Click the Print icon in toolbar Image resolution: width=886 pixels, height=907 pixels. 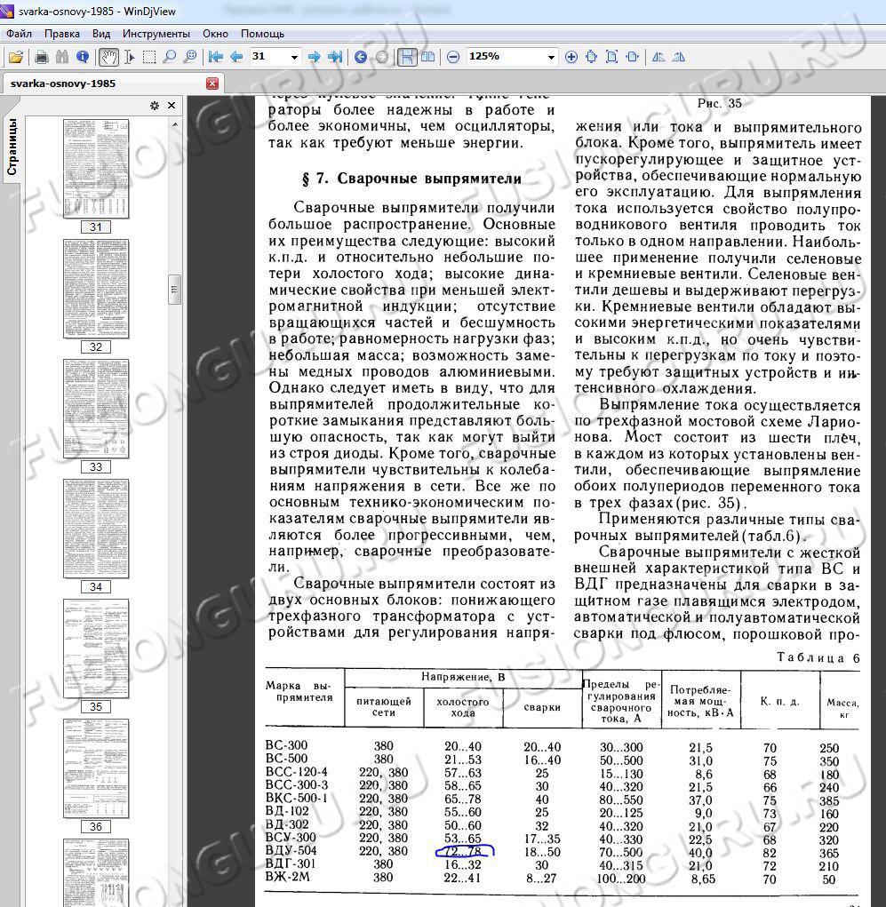(42, 57)
